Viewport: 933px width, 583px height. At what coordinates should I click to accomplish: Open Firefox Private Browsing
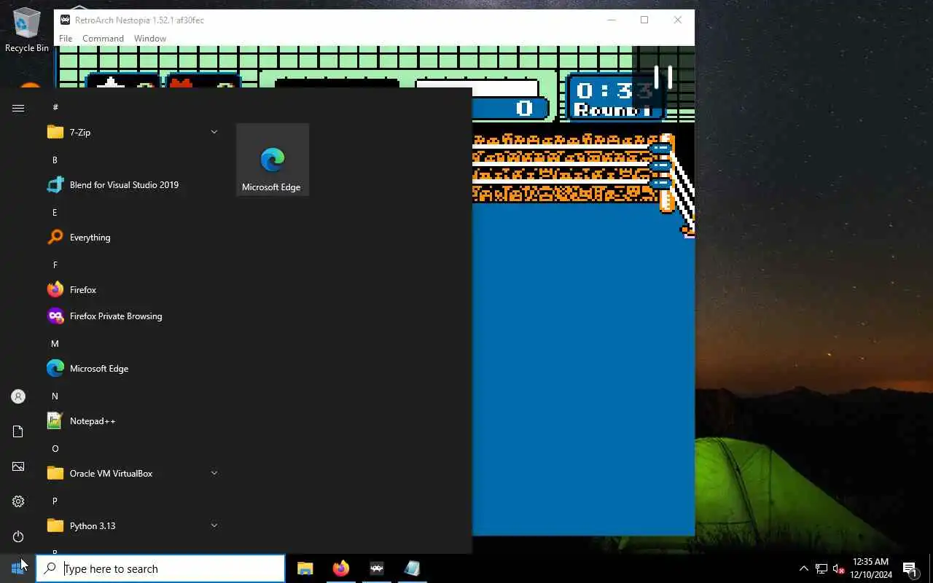(131, 316)
